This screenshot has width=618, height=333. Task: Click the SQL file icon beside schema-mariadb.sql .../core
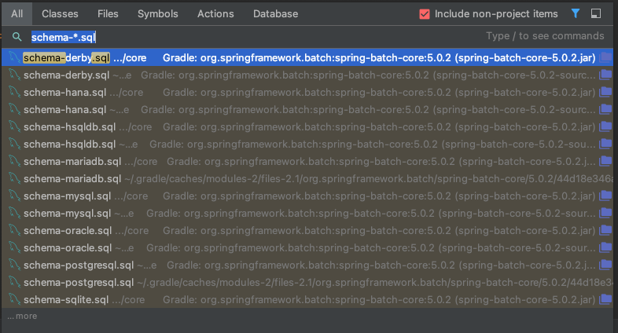[x=15, y=162]
